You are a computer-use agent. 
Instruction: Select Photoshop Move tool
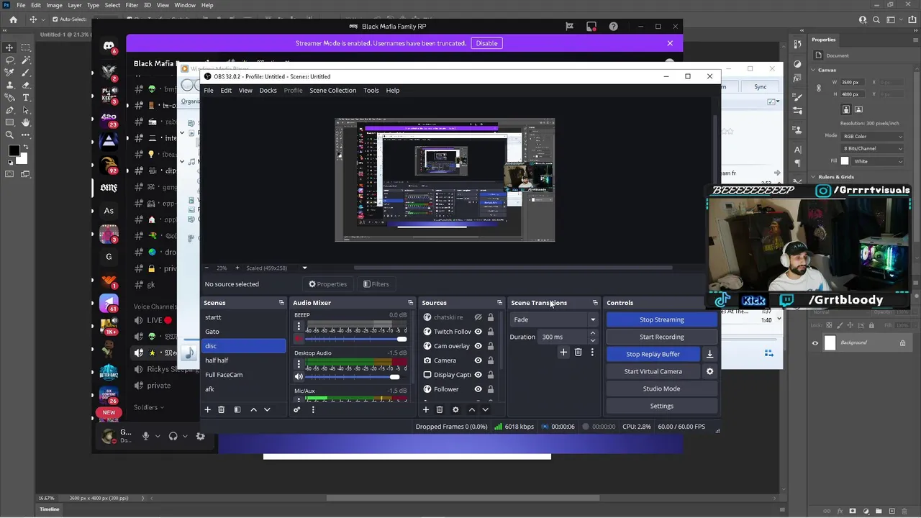(x=9, y=48)
